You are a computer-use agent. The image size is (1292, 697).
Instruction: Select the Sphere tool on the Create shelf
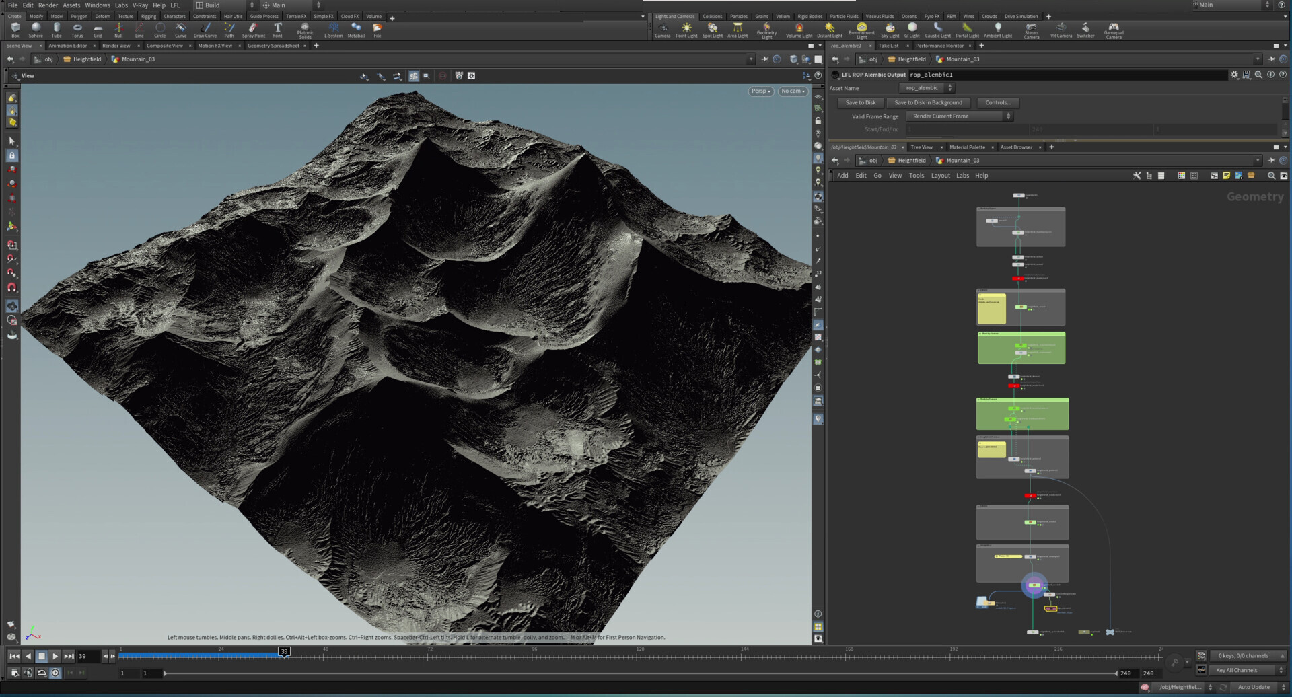pos(35,28)
